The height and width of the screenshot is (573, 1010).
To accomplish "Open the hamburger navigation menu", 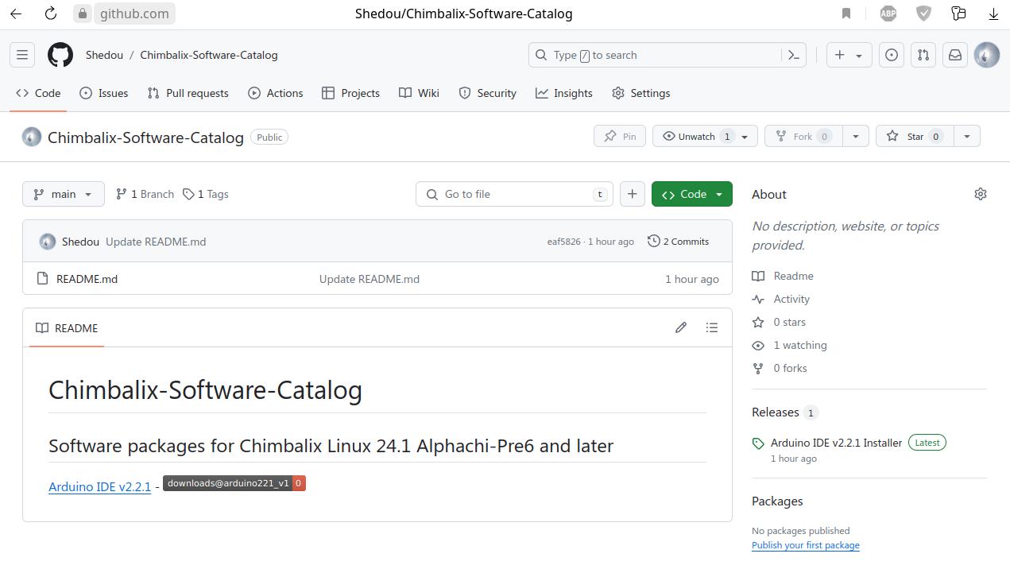I will pyautogui.click(x=22, y=55).
